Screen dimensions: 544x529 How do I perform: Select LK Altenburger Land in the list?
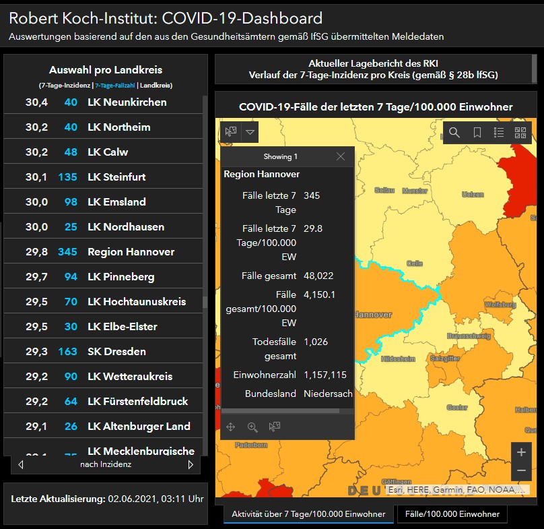[x=104, y=427]
